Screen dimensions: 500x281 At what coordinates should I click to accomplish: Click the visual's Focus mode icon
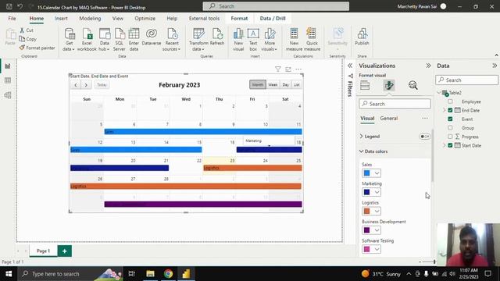[x=288, y=69]
